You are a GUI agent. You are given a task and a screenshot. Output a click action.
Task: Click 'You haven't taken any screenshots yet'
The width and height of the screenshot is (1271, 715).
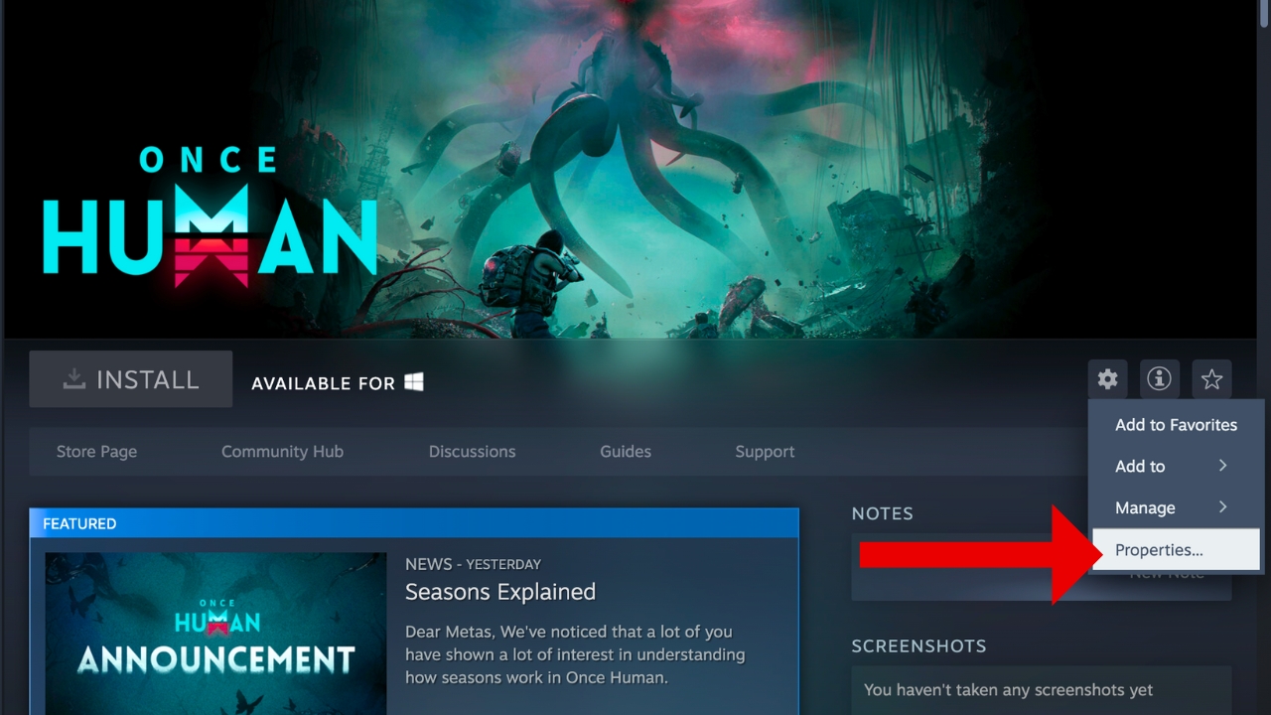1008,690
